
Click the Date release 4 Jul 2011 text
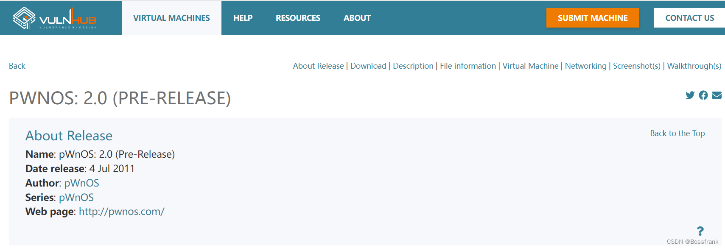[80, 168]
